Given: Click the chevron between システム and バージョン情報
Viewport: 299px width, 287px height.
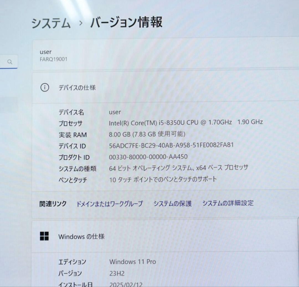Looking at the screenshot, I should [80, 24].
